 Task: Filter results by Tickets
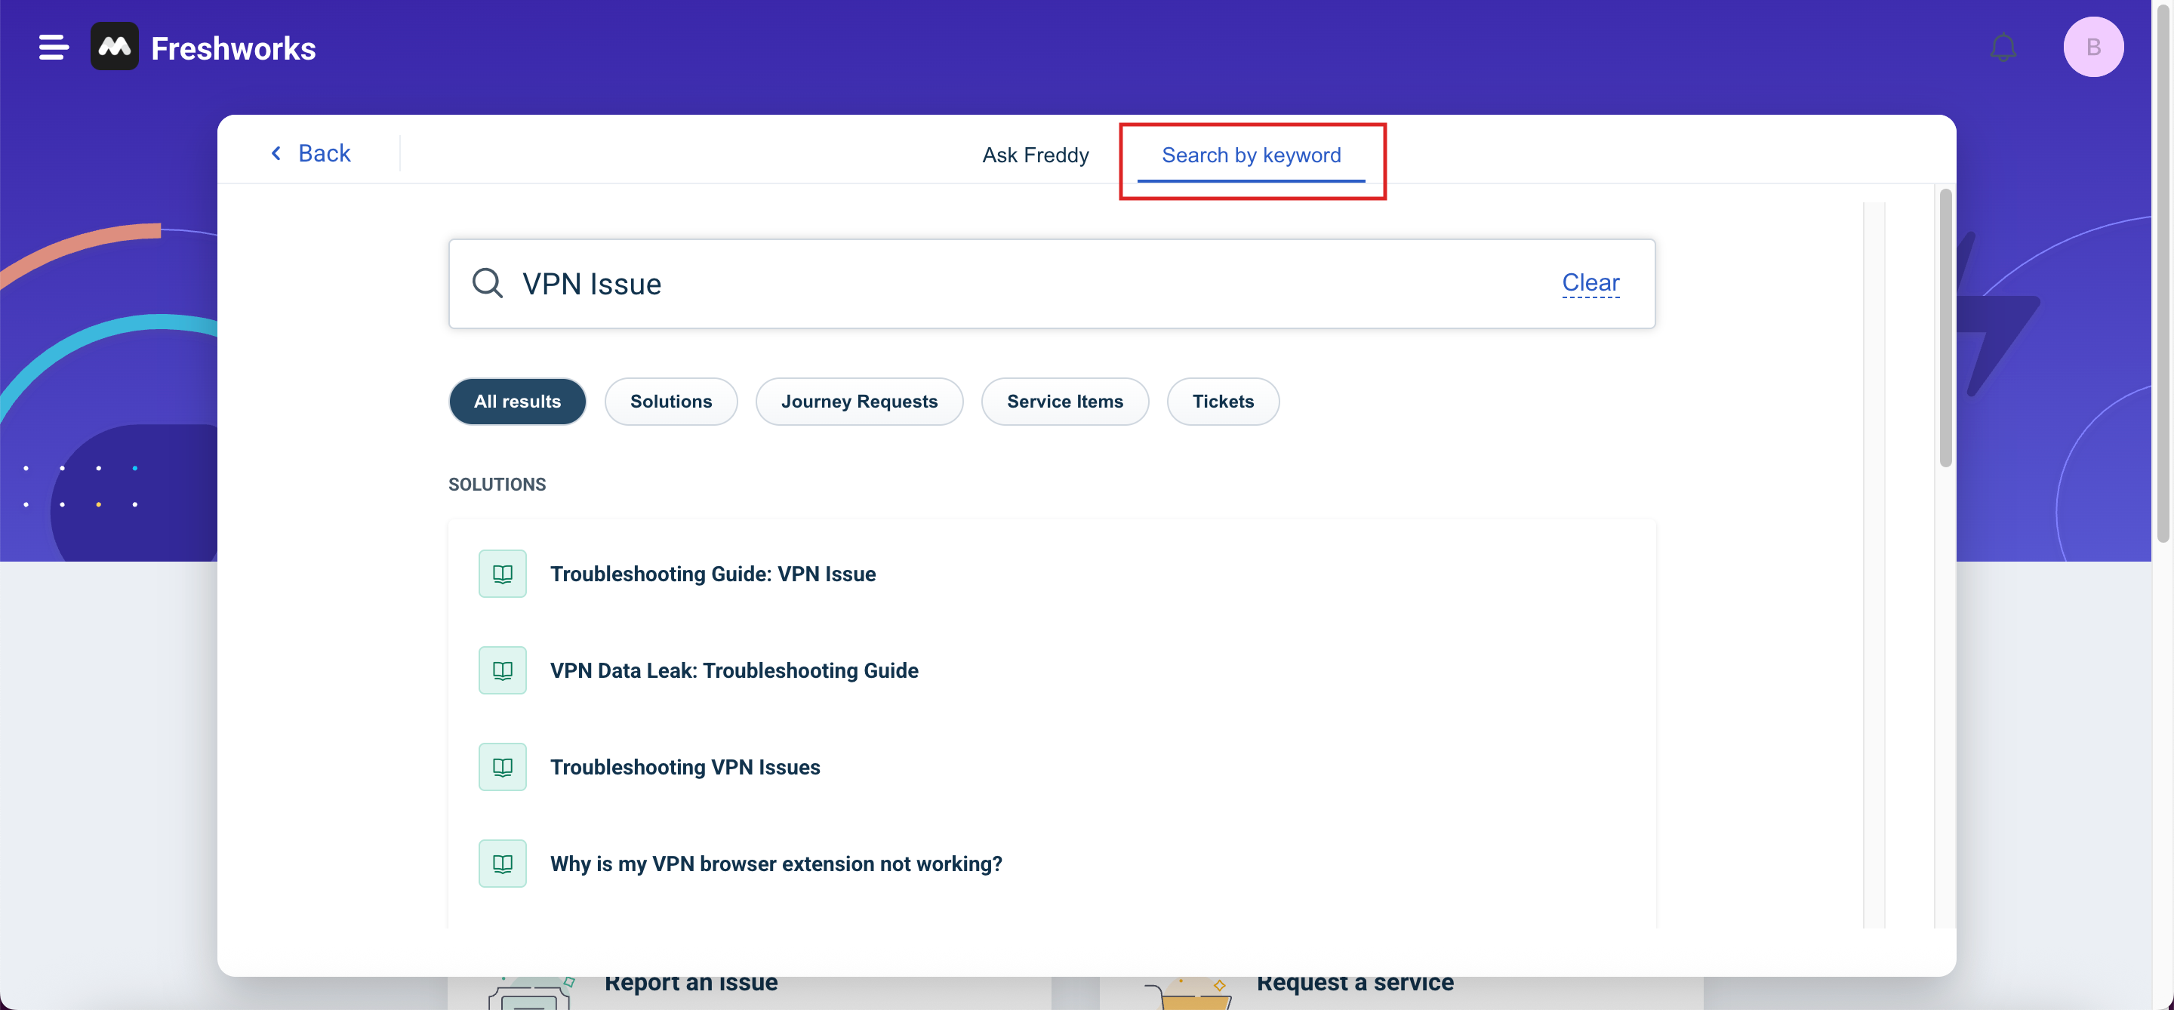(1222, 402)
